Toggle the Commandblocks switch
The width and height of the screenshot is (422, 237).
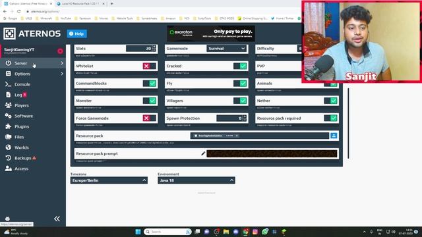pyautogui.click(x=150, y=84)
